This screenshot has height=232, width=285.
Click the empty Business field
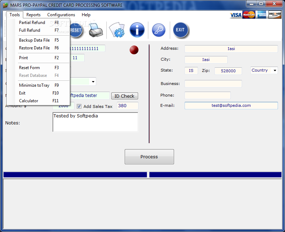(x=213, y=84)
